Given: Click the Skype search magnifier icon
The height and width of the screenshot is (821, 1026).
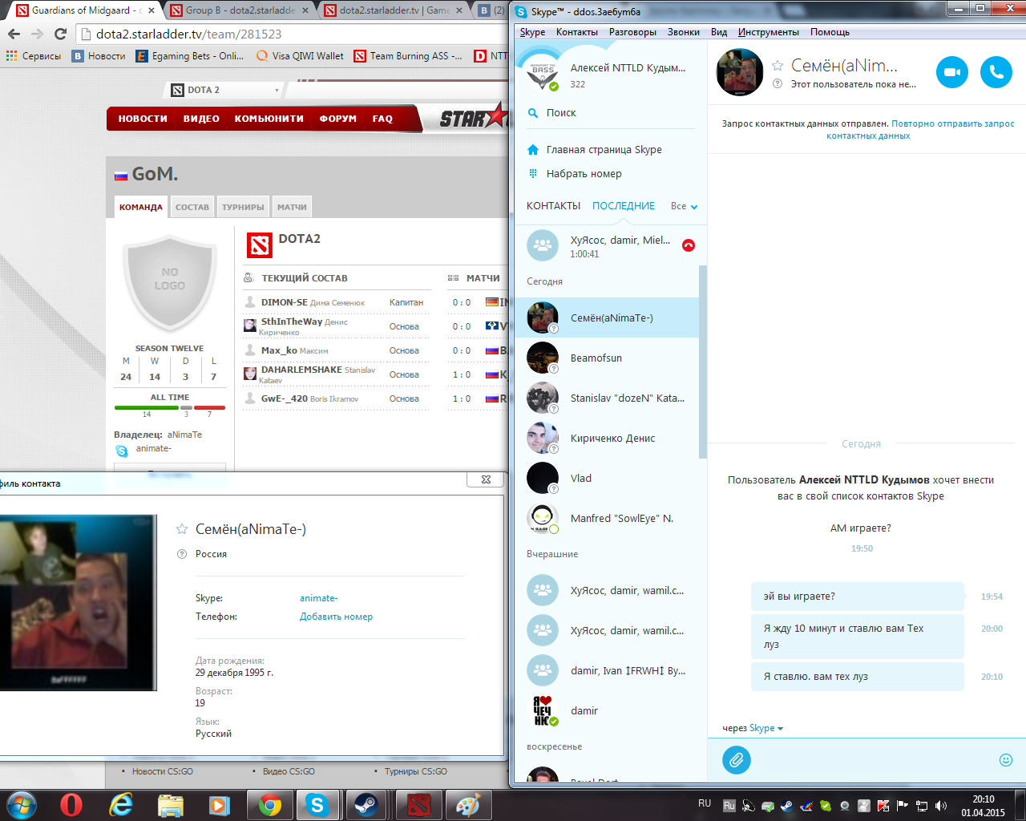Looking at the screenshot, I should [533, 113].
